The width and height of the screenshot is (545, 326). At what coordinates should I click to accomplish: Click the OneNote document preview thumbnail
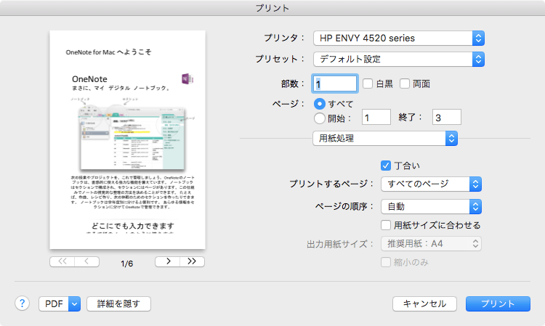click(x=128, y=139)
